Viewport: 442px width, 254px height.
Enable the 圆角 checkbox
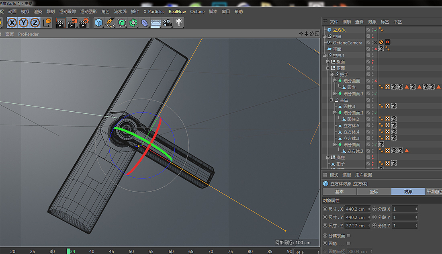click(348, 243)
